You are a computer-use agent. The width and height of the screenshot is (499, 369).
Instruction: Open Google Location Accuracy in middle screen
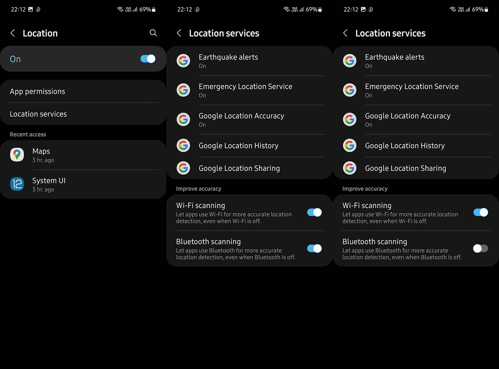249,120
